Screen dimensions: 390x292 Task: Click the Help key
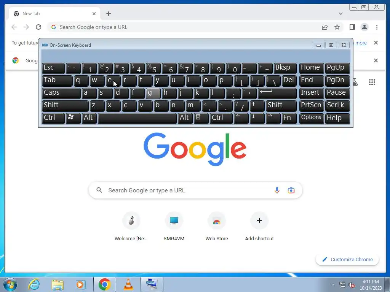tap(337, 118)
